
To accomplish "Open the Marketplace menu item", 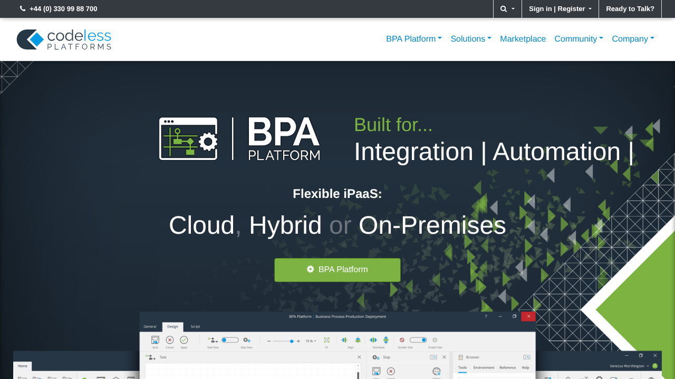I will [523, 39].
